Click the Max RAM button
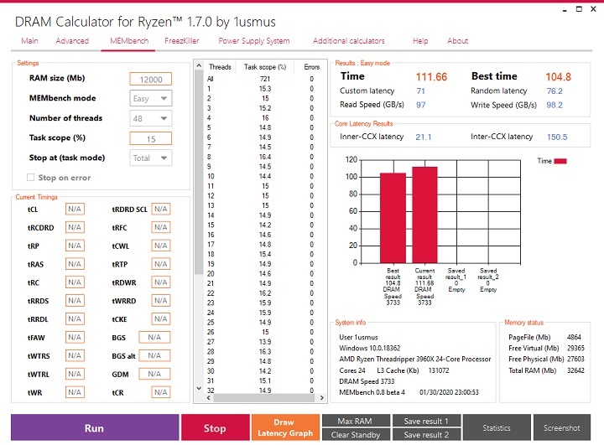Image resolution: width=604 pixels, height=445 pixels. (x=356, y=421)
